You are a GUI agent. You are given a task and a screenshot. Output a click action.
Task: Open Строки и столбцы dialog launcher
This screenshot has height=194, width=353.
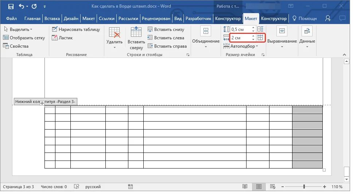point(188,55)
